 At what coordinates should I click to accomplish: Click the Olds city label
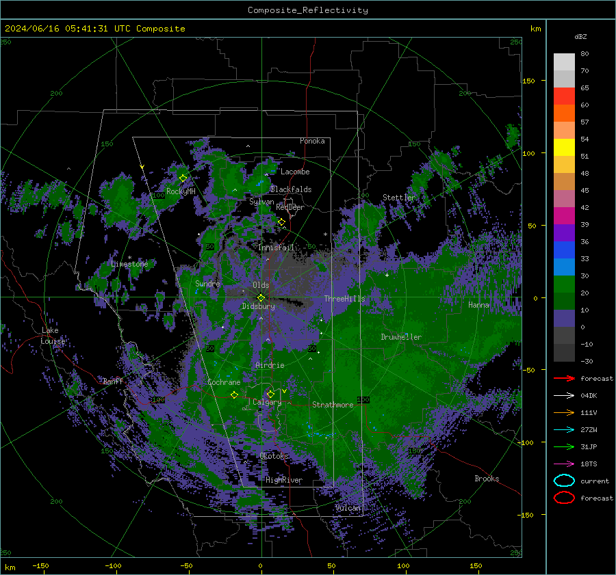click(261, 285)
